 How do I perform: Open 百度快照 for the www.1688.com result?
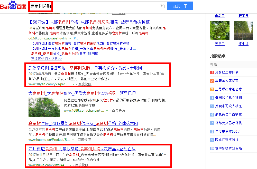click(118, 111)
